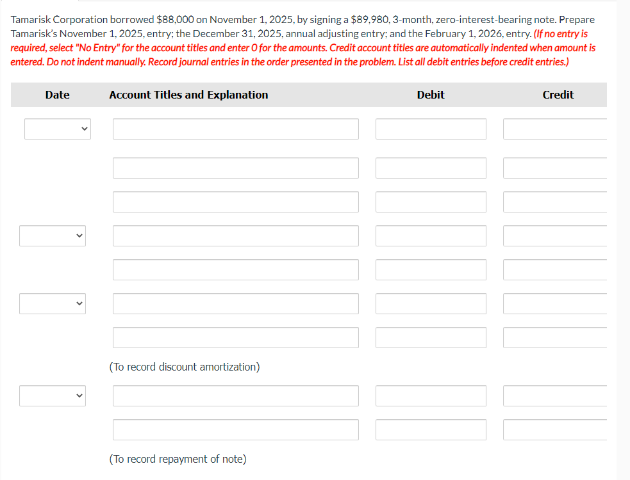Viewport: 630px width, 480px height.
Task: Click the sixth row Debit amount field
Action: pos(431,303)
